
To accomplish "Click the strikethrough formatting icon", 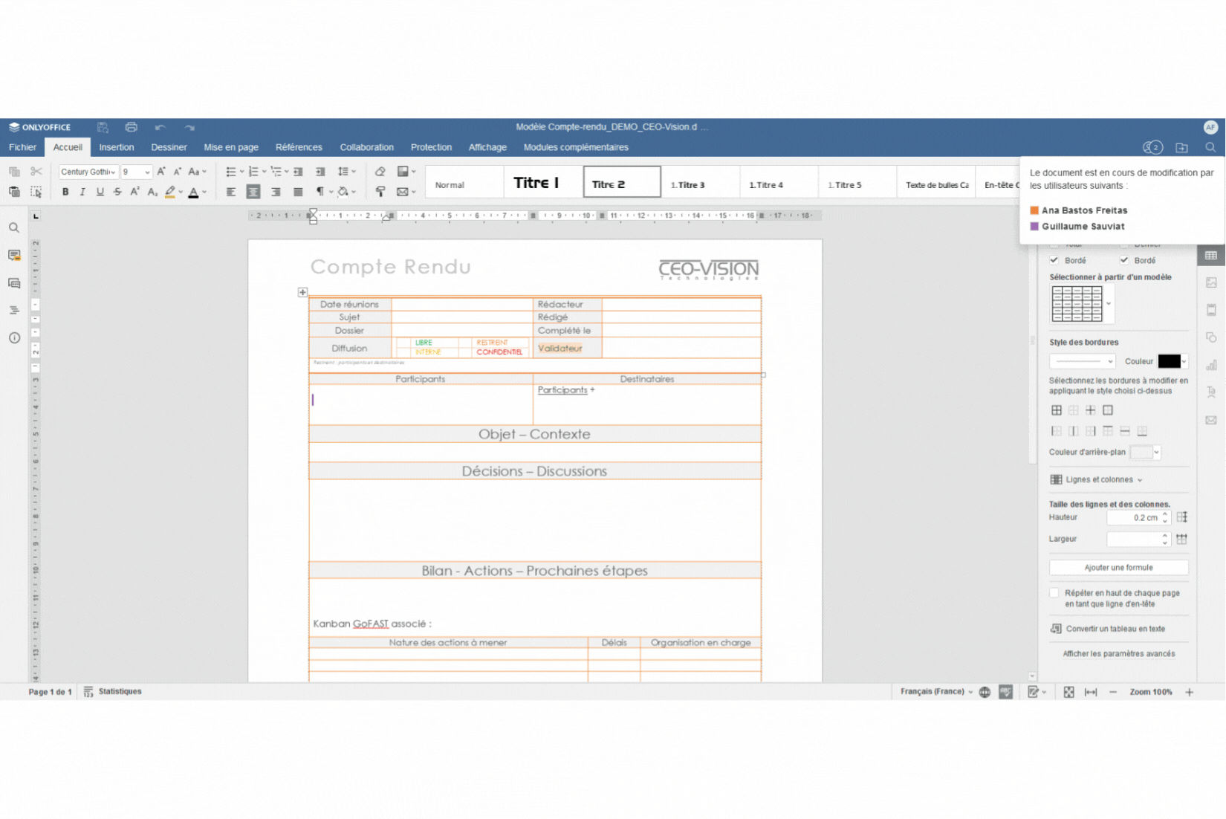I will click(117, 192).
